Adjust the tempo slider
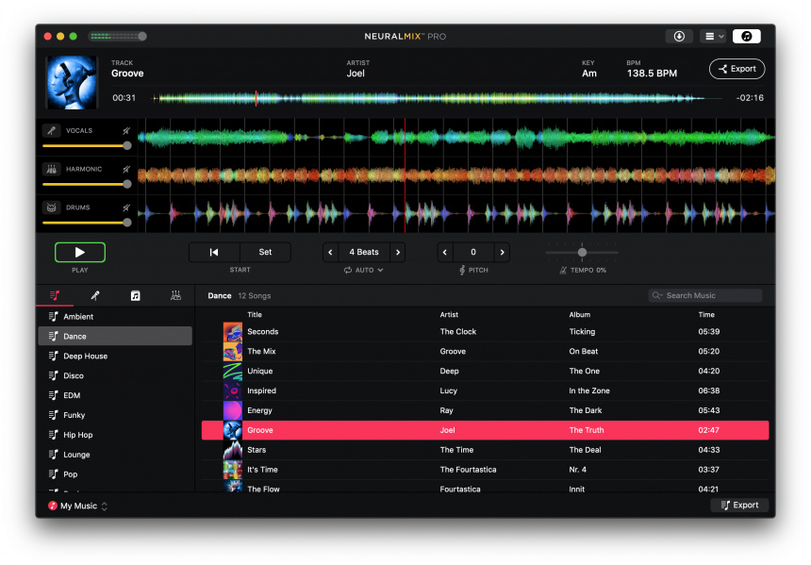 click(x=582, y=253)
